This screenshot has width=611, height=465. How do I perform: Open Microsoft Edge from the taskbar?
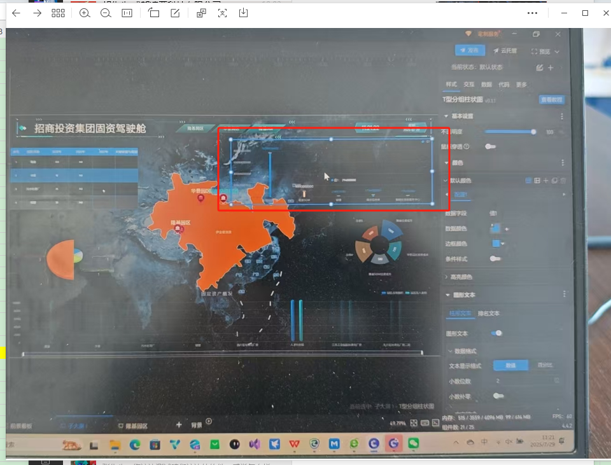[x=135, y=445]
